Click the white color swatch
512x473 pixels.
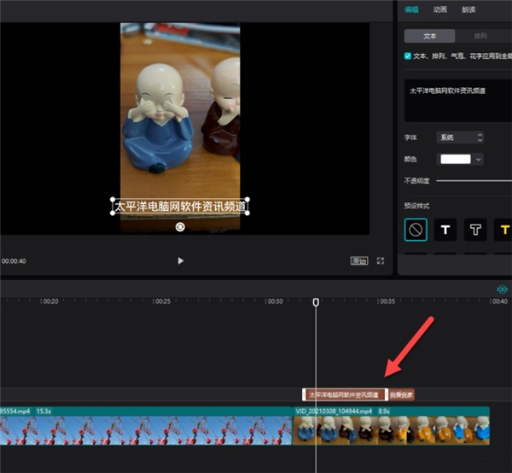pos(454,159)
